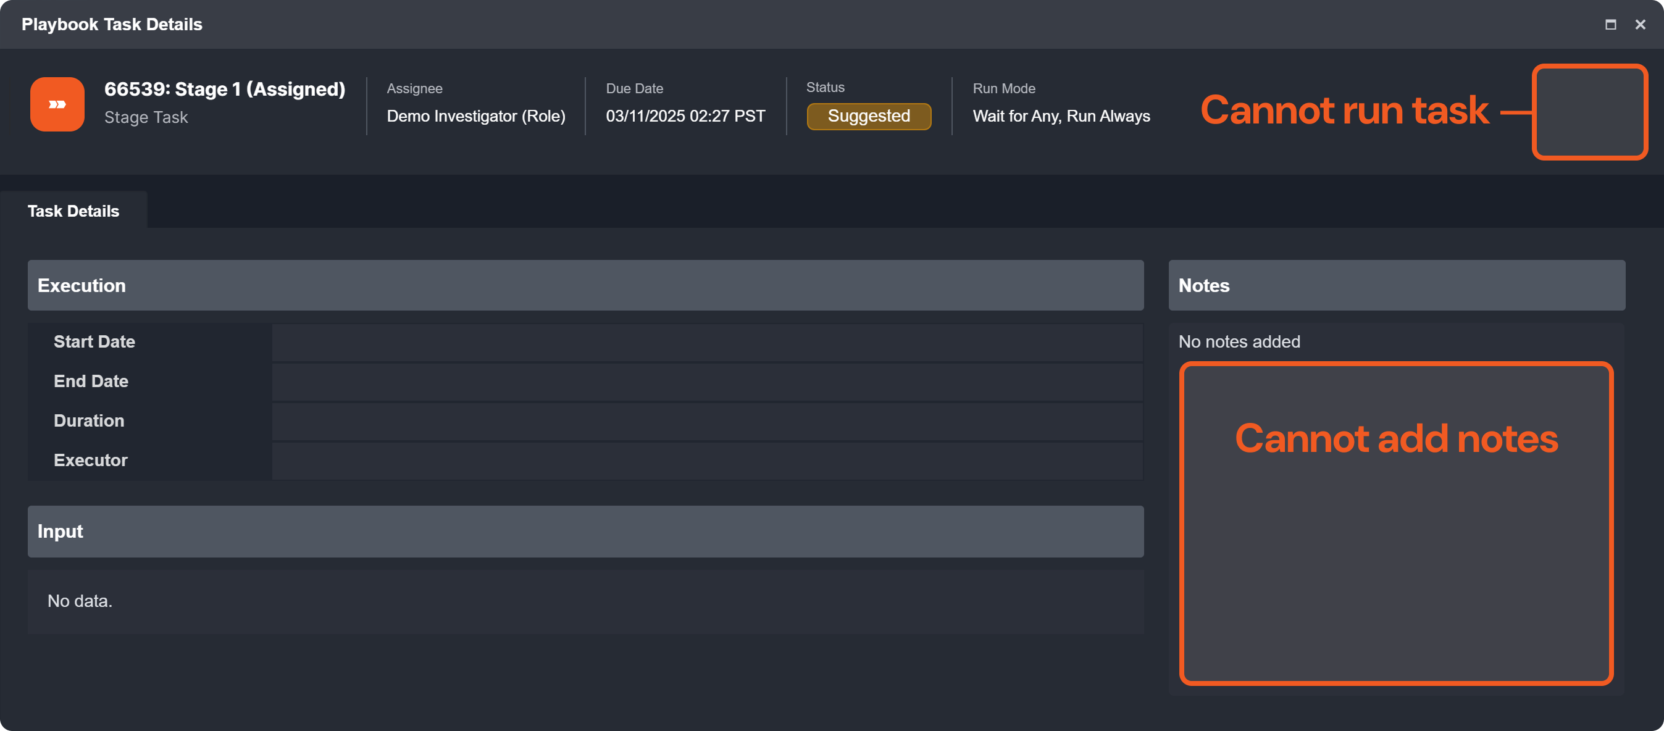
Task: Click the empty Executor field
Action: click(707, 461)
